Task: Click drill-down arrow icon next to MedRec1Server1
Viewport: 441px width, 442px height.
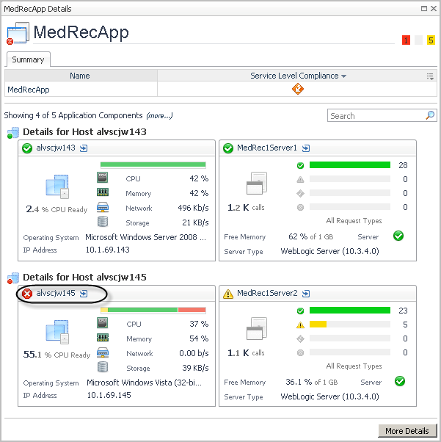Action: [306, 148]
